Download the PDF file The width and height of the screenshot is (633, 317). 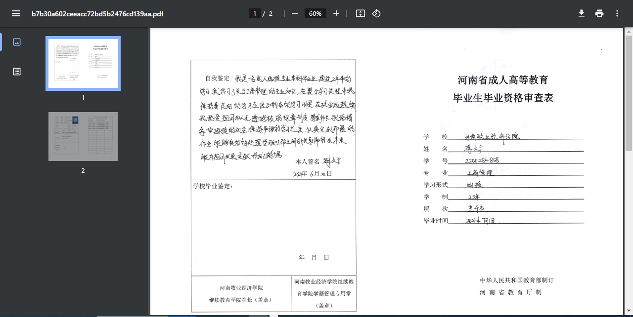coord(582,13)
